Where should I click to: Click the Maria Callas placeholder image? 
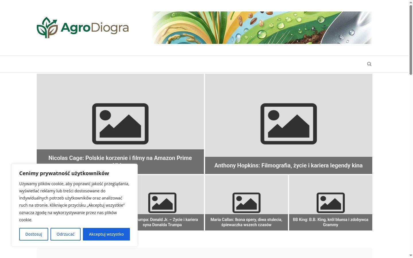246,203
